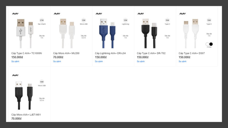Click the 27W badge on TC1000N cable
Screen dimensions: 228x128
coord(42,20)
